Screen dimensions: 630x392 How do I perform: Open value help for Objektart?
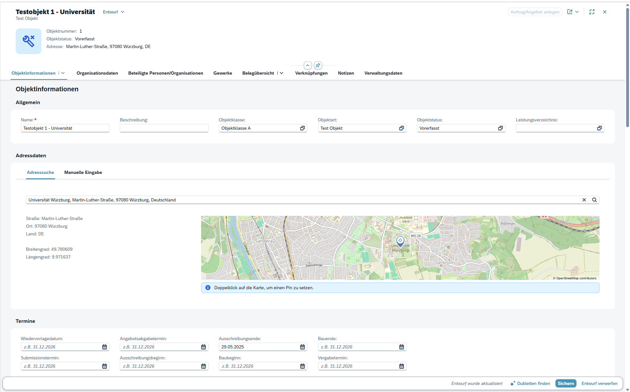click(x=401, y=128)
